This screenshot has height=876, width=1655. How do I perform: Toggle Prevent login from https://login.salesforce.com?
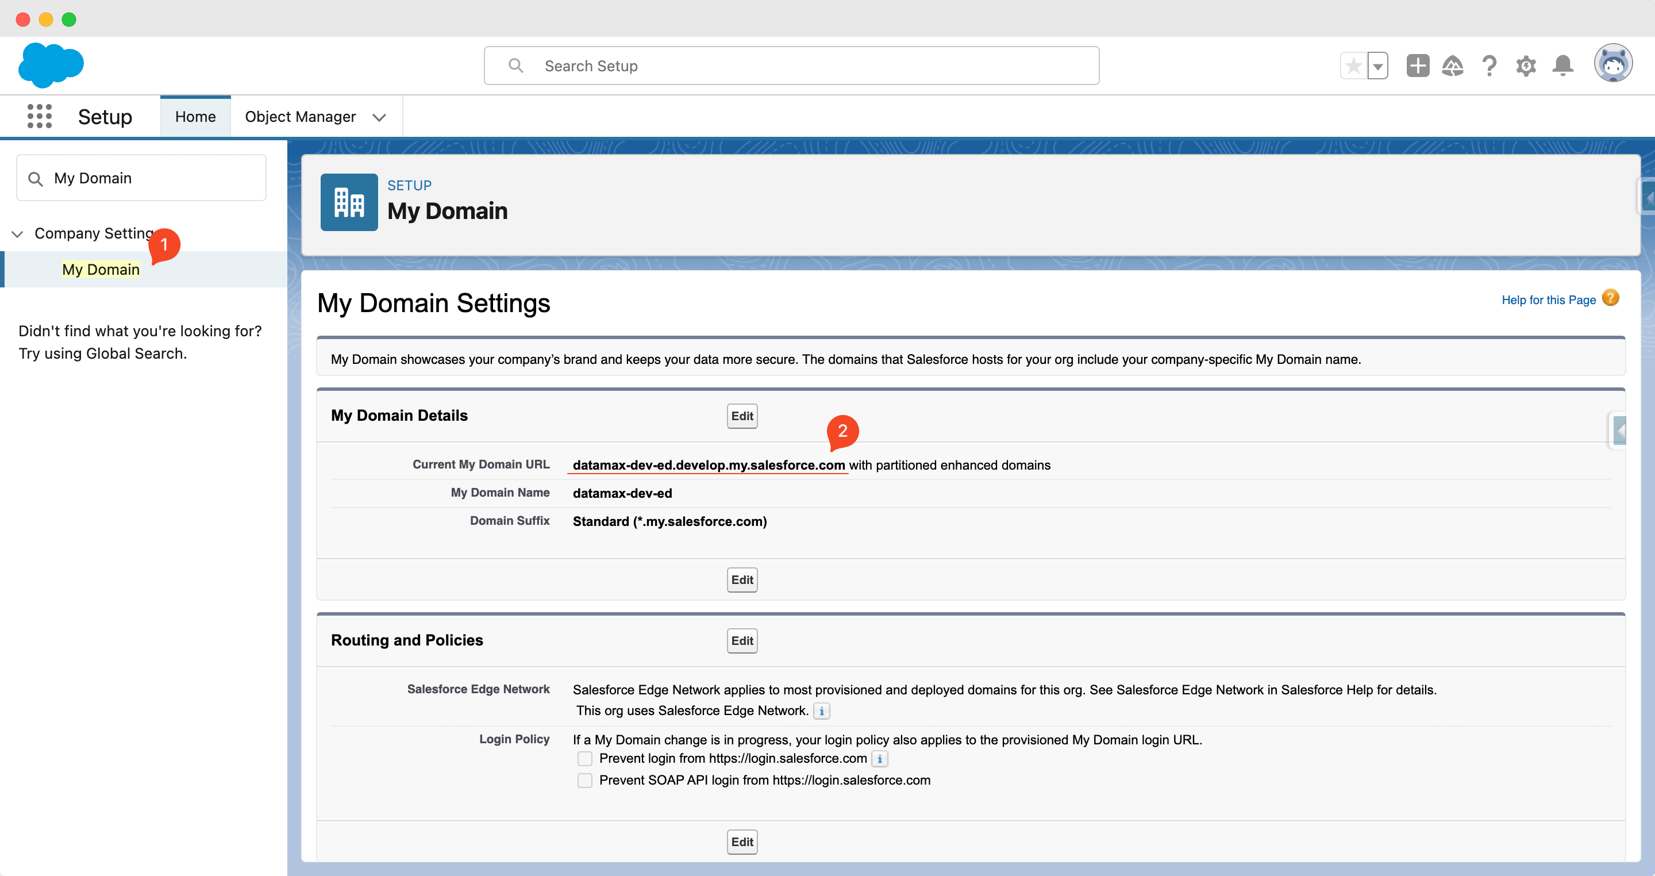(x=583, y=759)
